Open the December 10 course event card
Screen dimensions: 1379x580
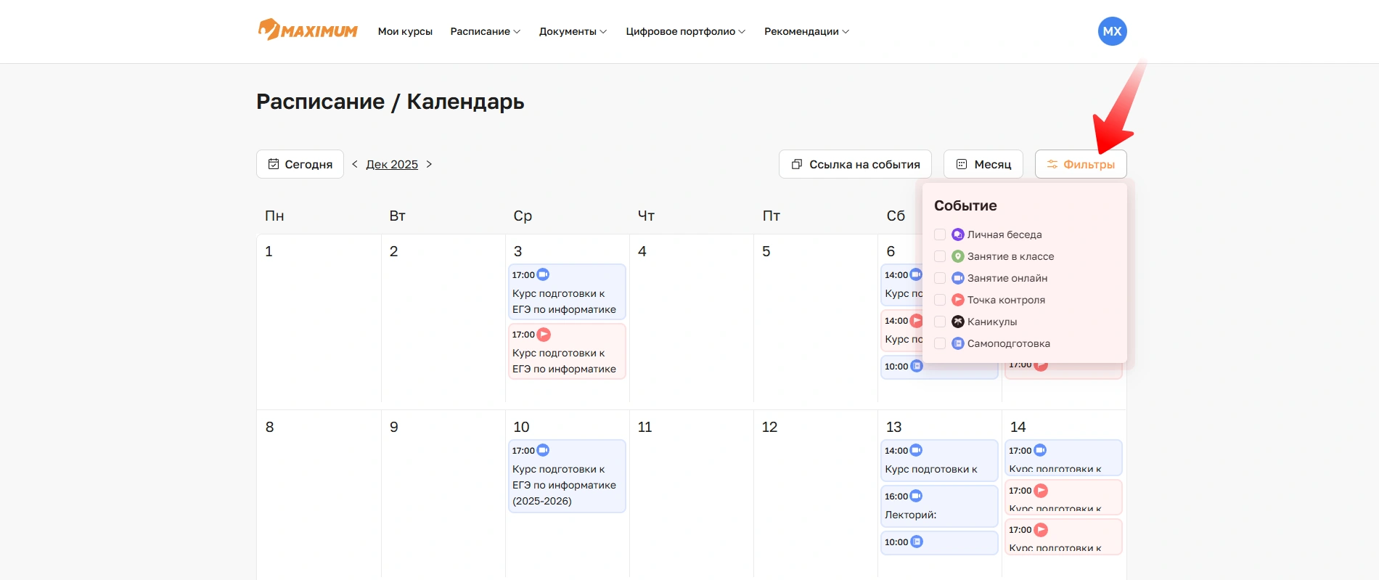point(567,477)
